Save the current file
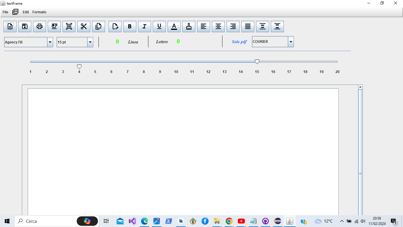The width and height of the screenshot is (403, 227). tap(25, 26)
